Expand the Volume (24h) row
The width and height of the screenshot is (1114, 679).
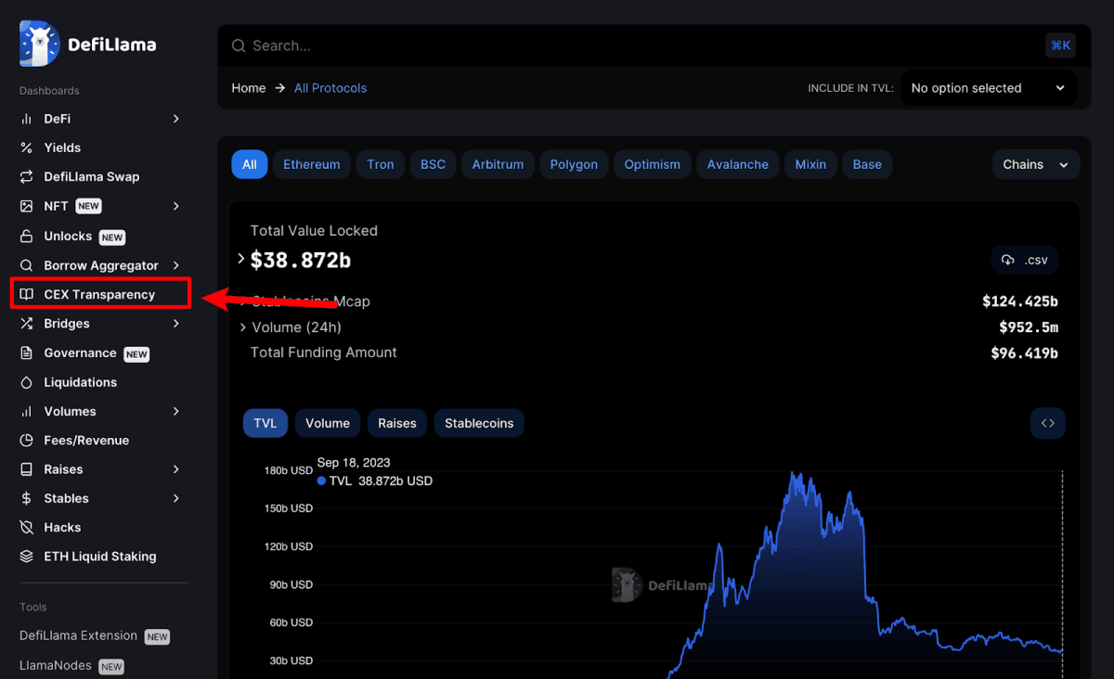point(243,327)
